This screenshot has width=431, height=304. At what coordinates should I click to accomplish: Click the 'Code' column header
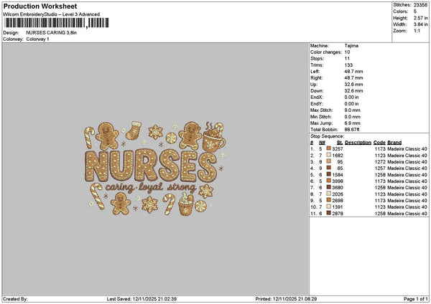pos(379,143)
